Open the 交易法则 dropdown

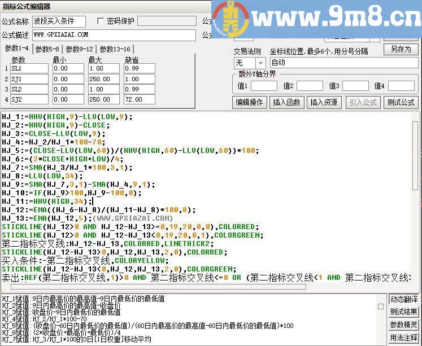pos(260,63)
